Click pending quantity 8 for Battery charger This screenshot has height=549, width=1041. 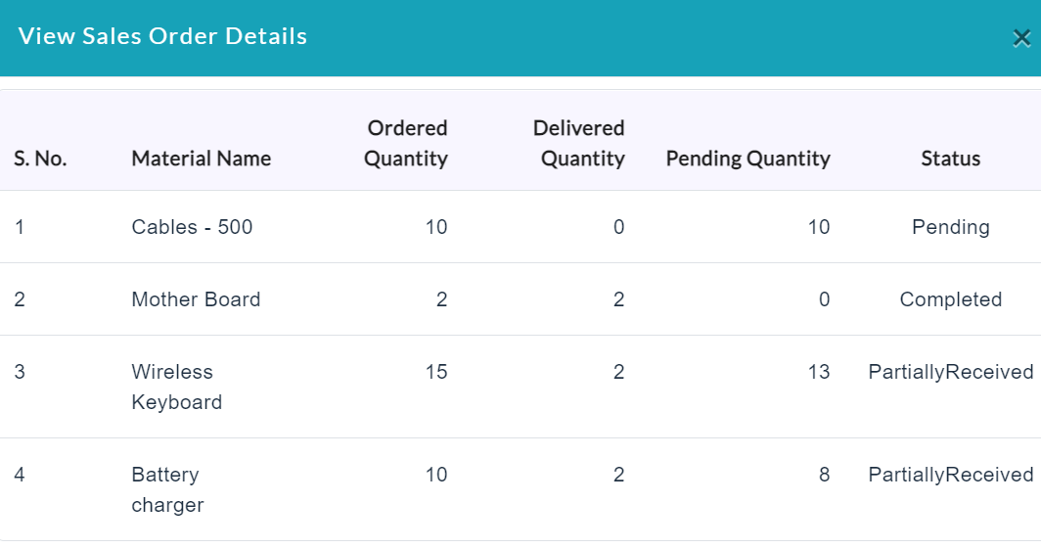pyautogui.click(x=824, y=475)
